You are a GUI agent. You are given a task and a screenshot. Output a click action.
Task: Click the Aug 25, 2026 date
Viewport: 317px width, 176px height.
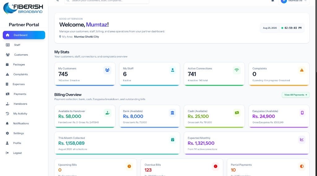270,28
